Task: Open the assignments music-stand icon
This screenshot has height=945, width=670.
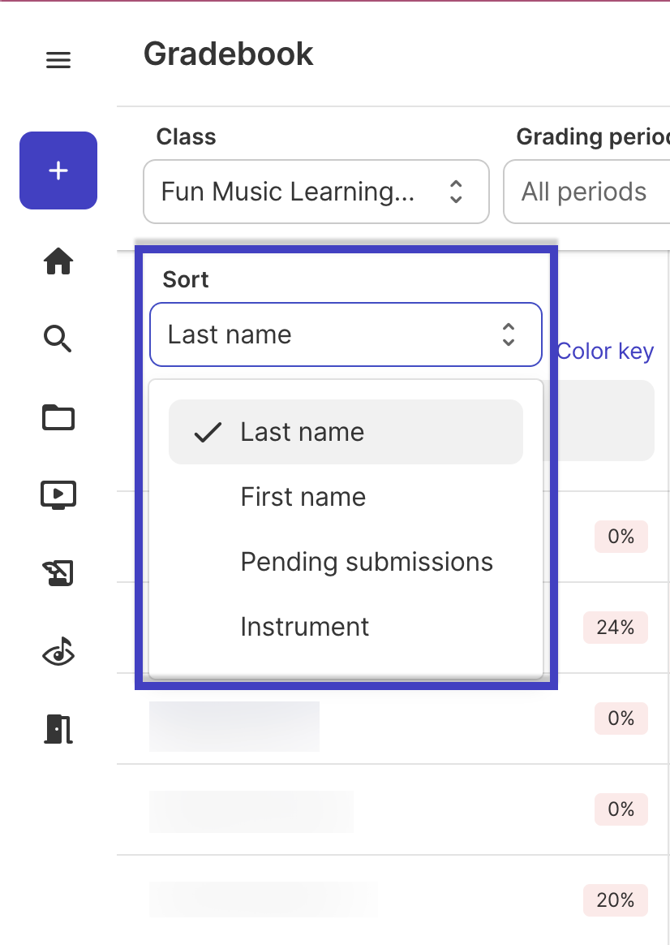Action: pyautogui.click(x=58, y=573)
